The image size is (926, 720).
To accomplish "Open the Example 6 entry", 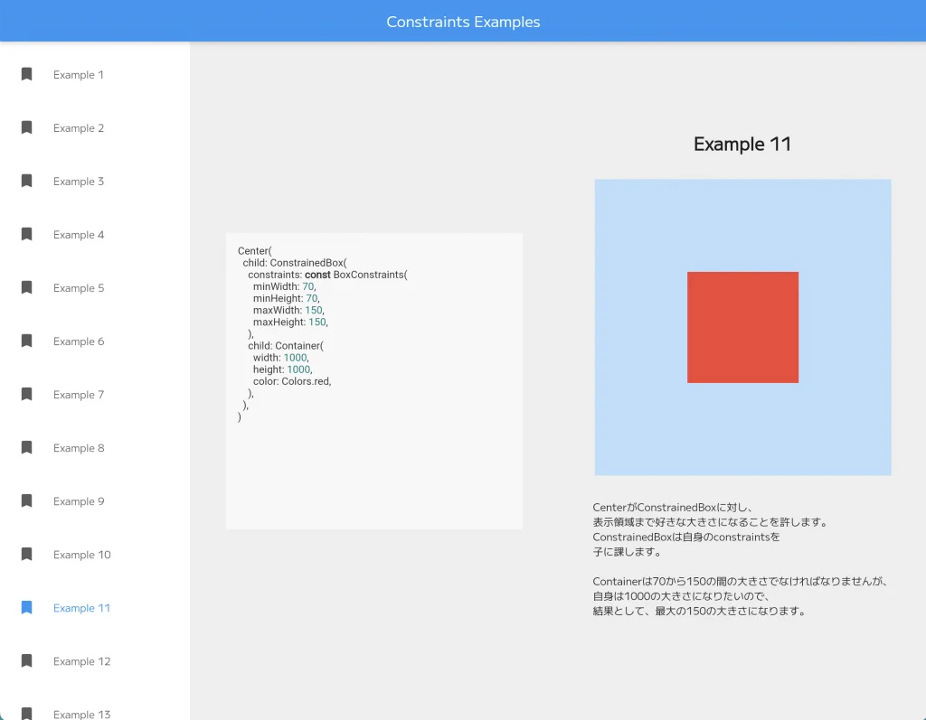I will pos(79,341).
